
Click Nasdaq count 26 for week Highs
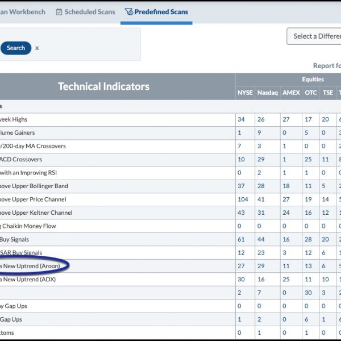point(261,119)
